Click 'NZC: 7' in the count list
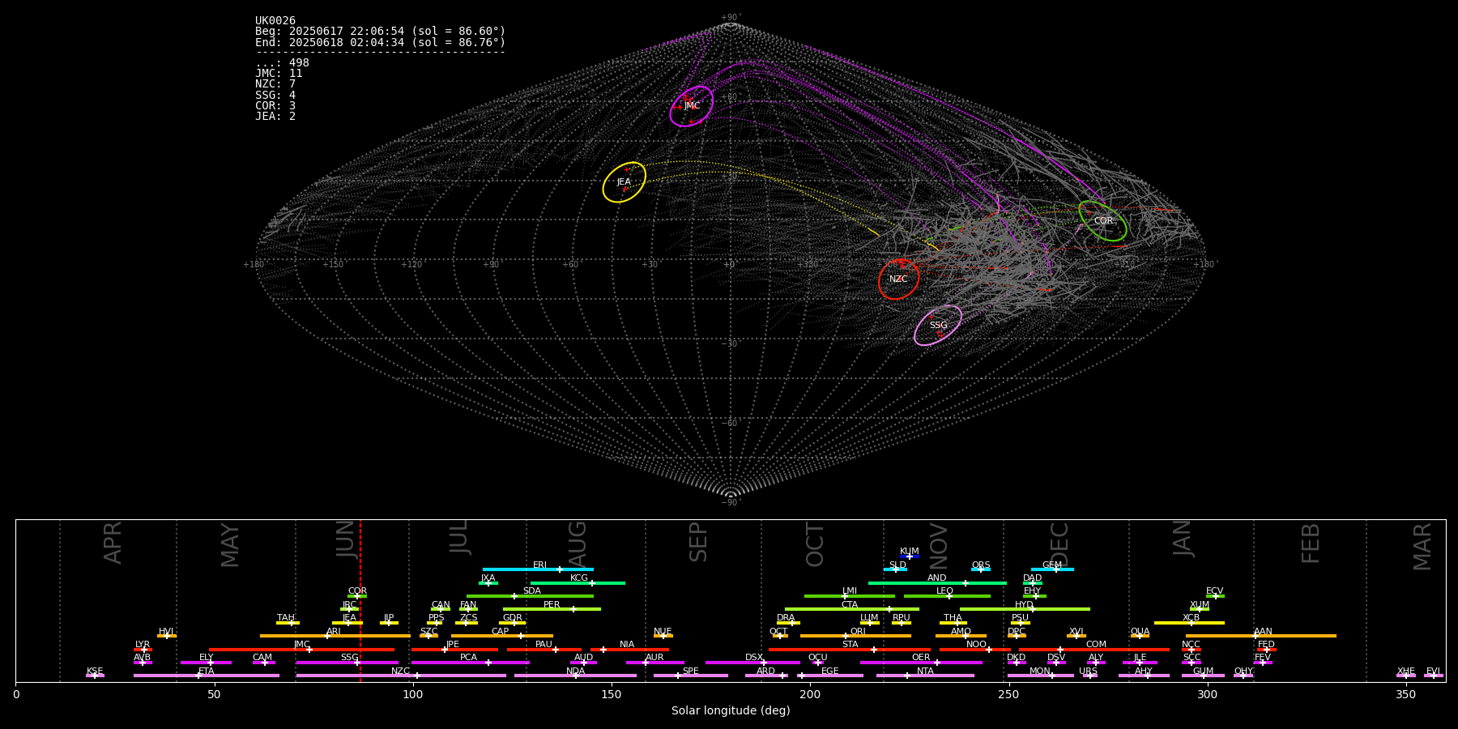The width and height of the screenshot is (1458, 729). click(x=275, y=84)
